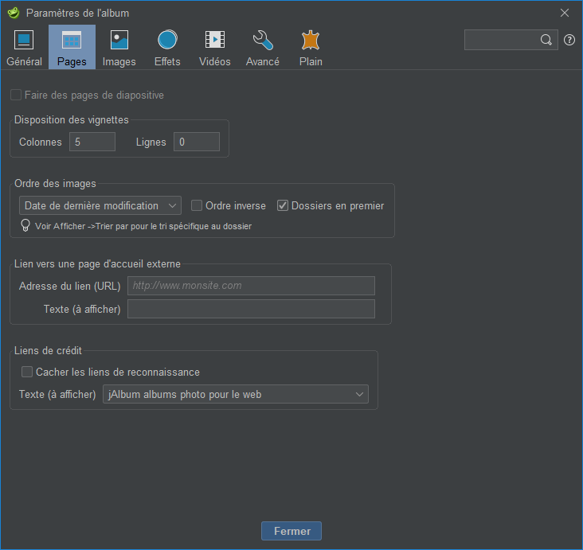Open the Effets settings icon
Viewport: 583px width, 550px height.
(x=167, y=40)
